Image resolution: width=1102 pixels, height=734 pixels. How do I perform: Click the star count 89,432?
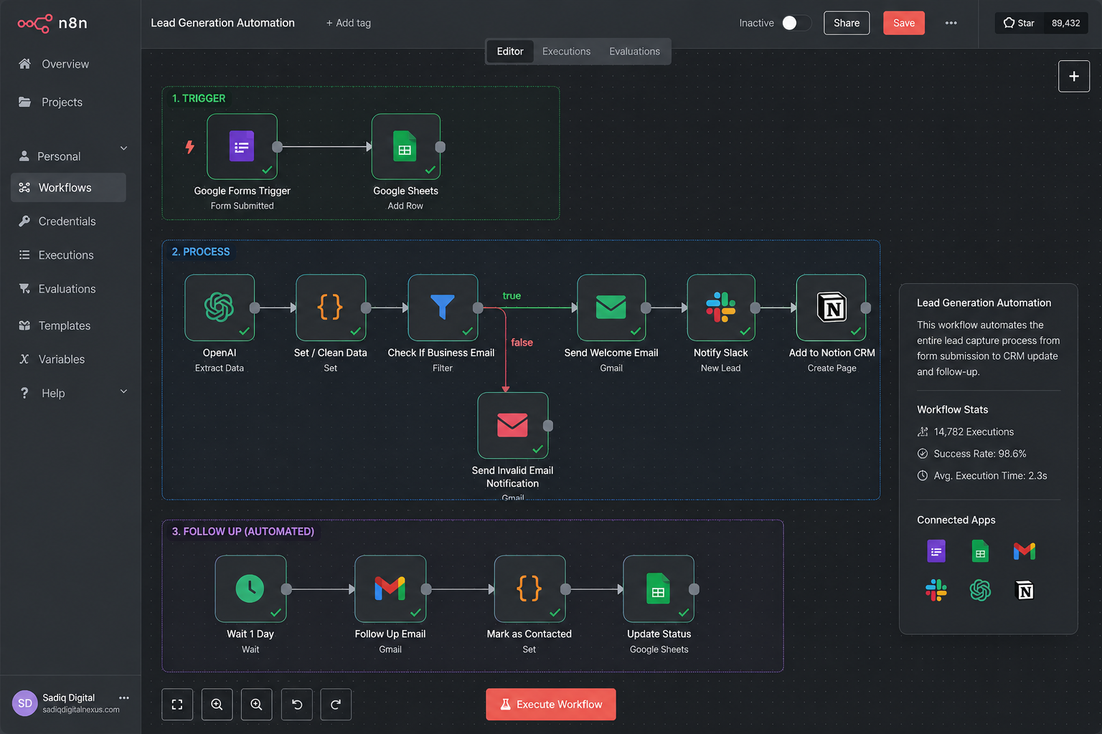pos(1065,23)
